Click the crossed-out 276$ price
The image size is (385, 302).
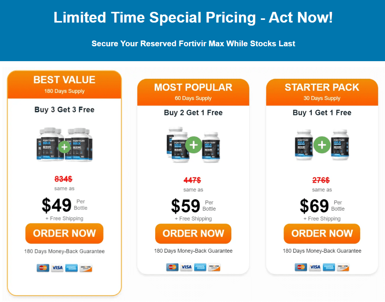click(321, 180)
